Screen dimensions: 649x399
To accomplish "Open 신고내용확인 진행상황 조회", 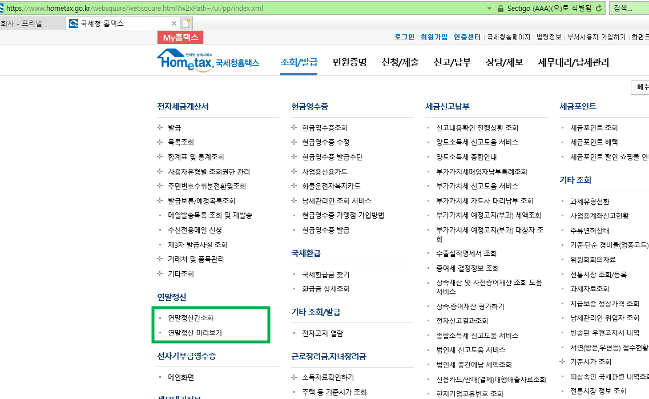I will [x=477, y=128].
